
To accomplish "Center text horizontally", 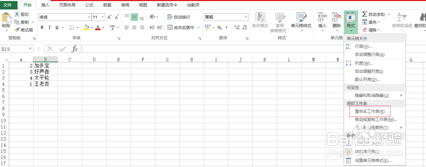I will pyautogui.click(x=134, y=27).
